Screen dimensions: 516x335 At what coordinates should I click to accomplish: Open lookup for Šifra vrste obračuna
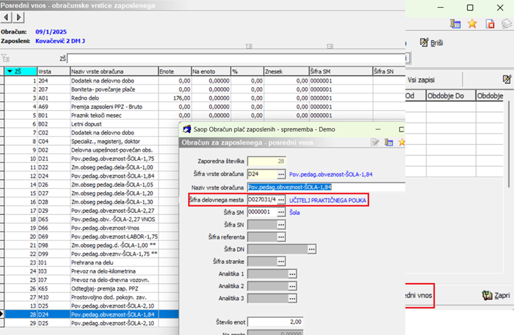[x=281, y=174]
